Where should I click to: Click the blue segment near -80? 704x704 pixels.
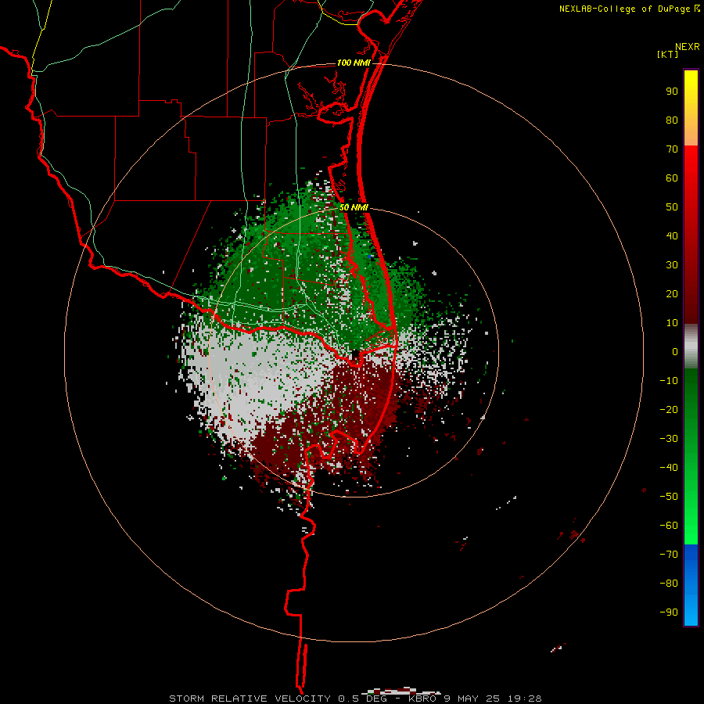(x=691, y=584)
